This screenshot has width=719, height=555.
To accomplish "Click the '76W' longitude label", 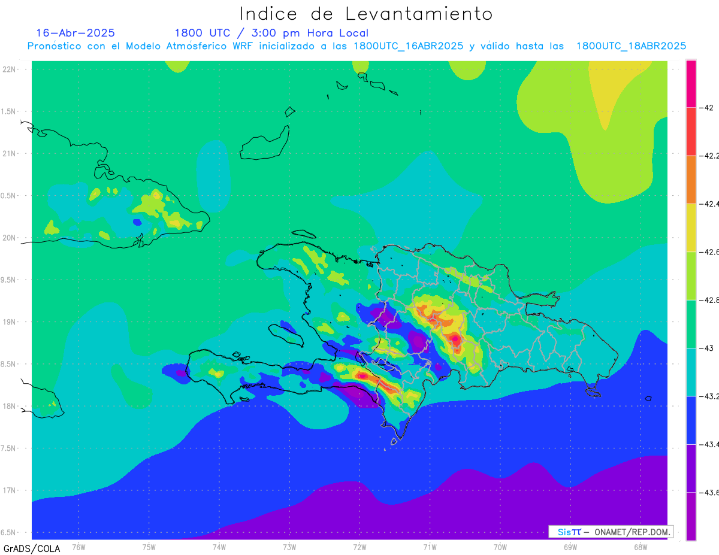I will pos(78,547).
